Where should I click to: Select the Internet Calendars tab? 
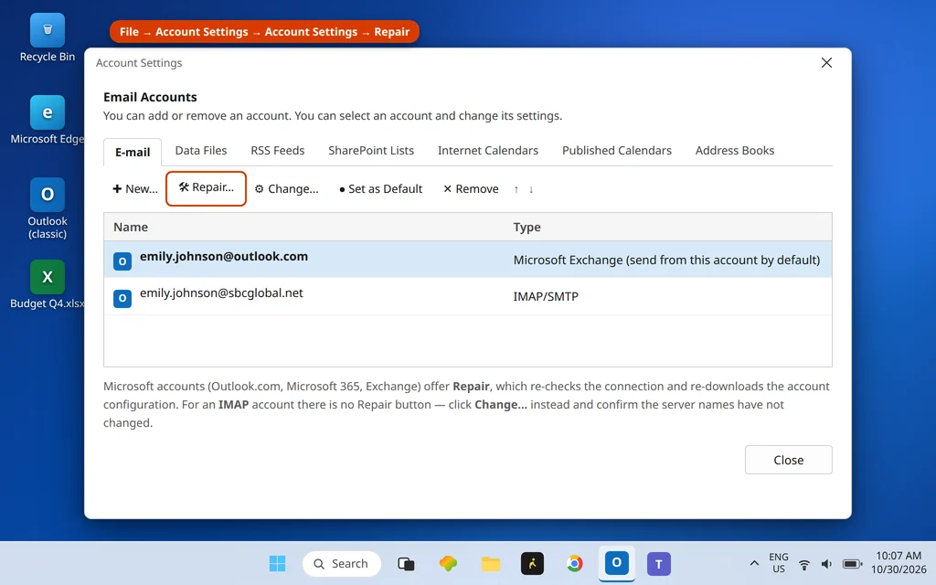488,151
